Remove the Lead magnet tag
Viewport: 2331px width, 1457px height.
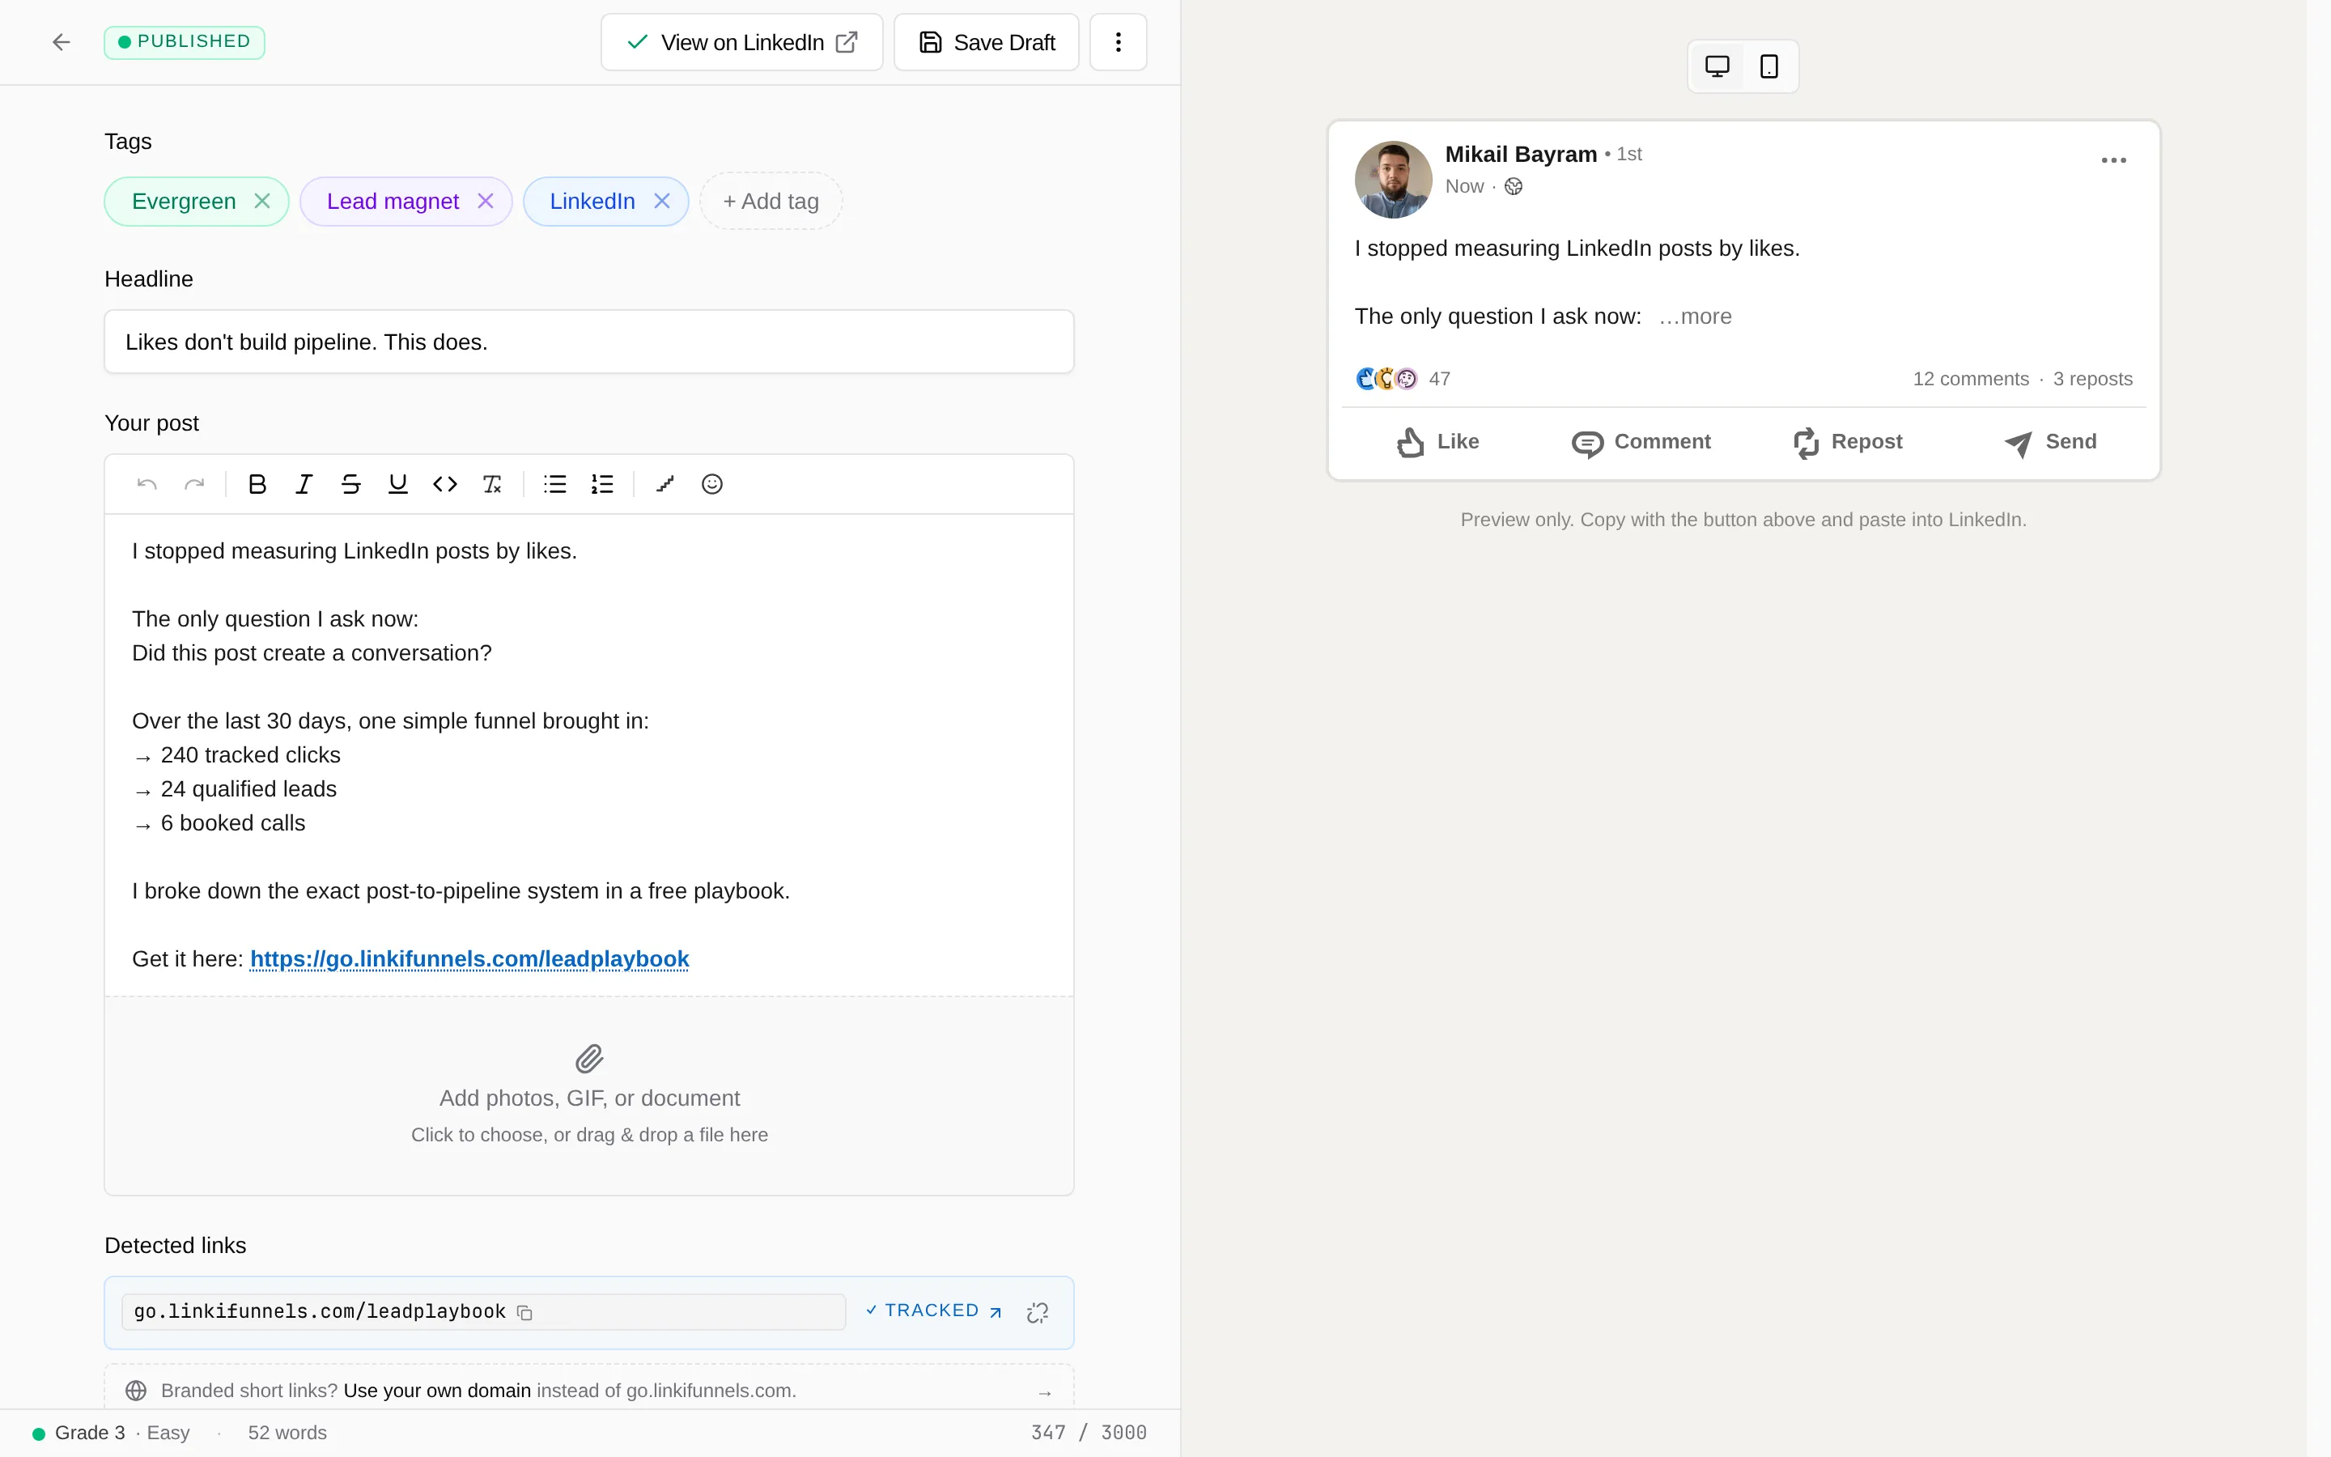pos(486,201)
